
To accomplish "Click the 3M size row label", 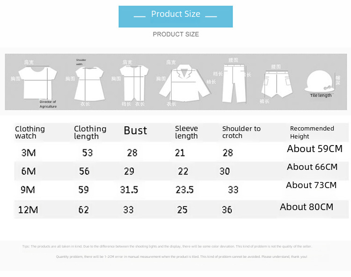I will tap(29, 153).
